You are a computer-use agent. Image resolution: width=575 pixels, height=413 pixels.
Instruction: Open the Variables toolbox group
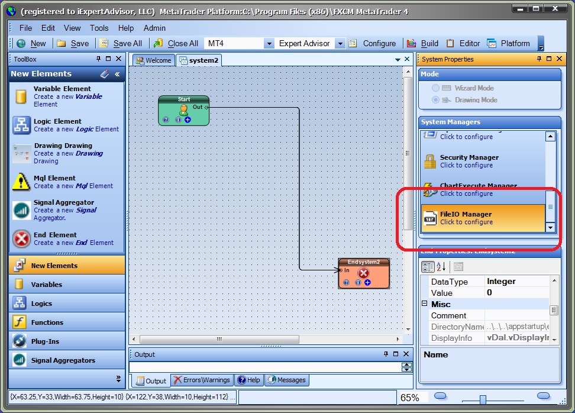pyautogui.click(x=67, y=284)
